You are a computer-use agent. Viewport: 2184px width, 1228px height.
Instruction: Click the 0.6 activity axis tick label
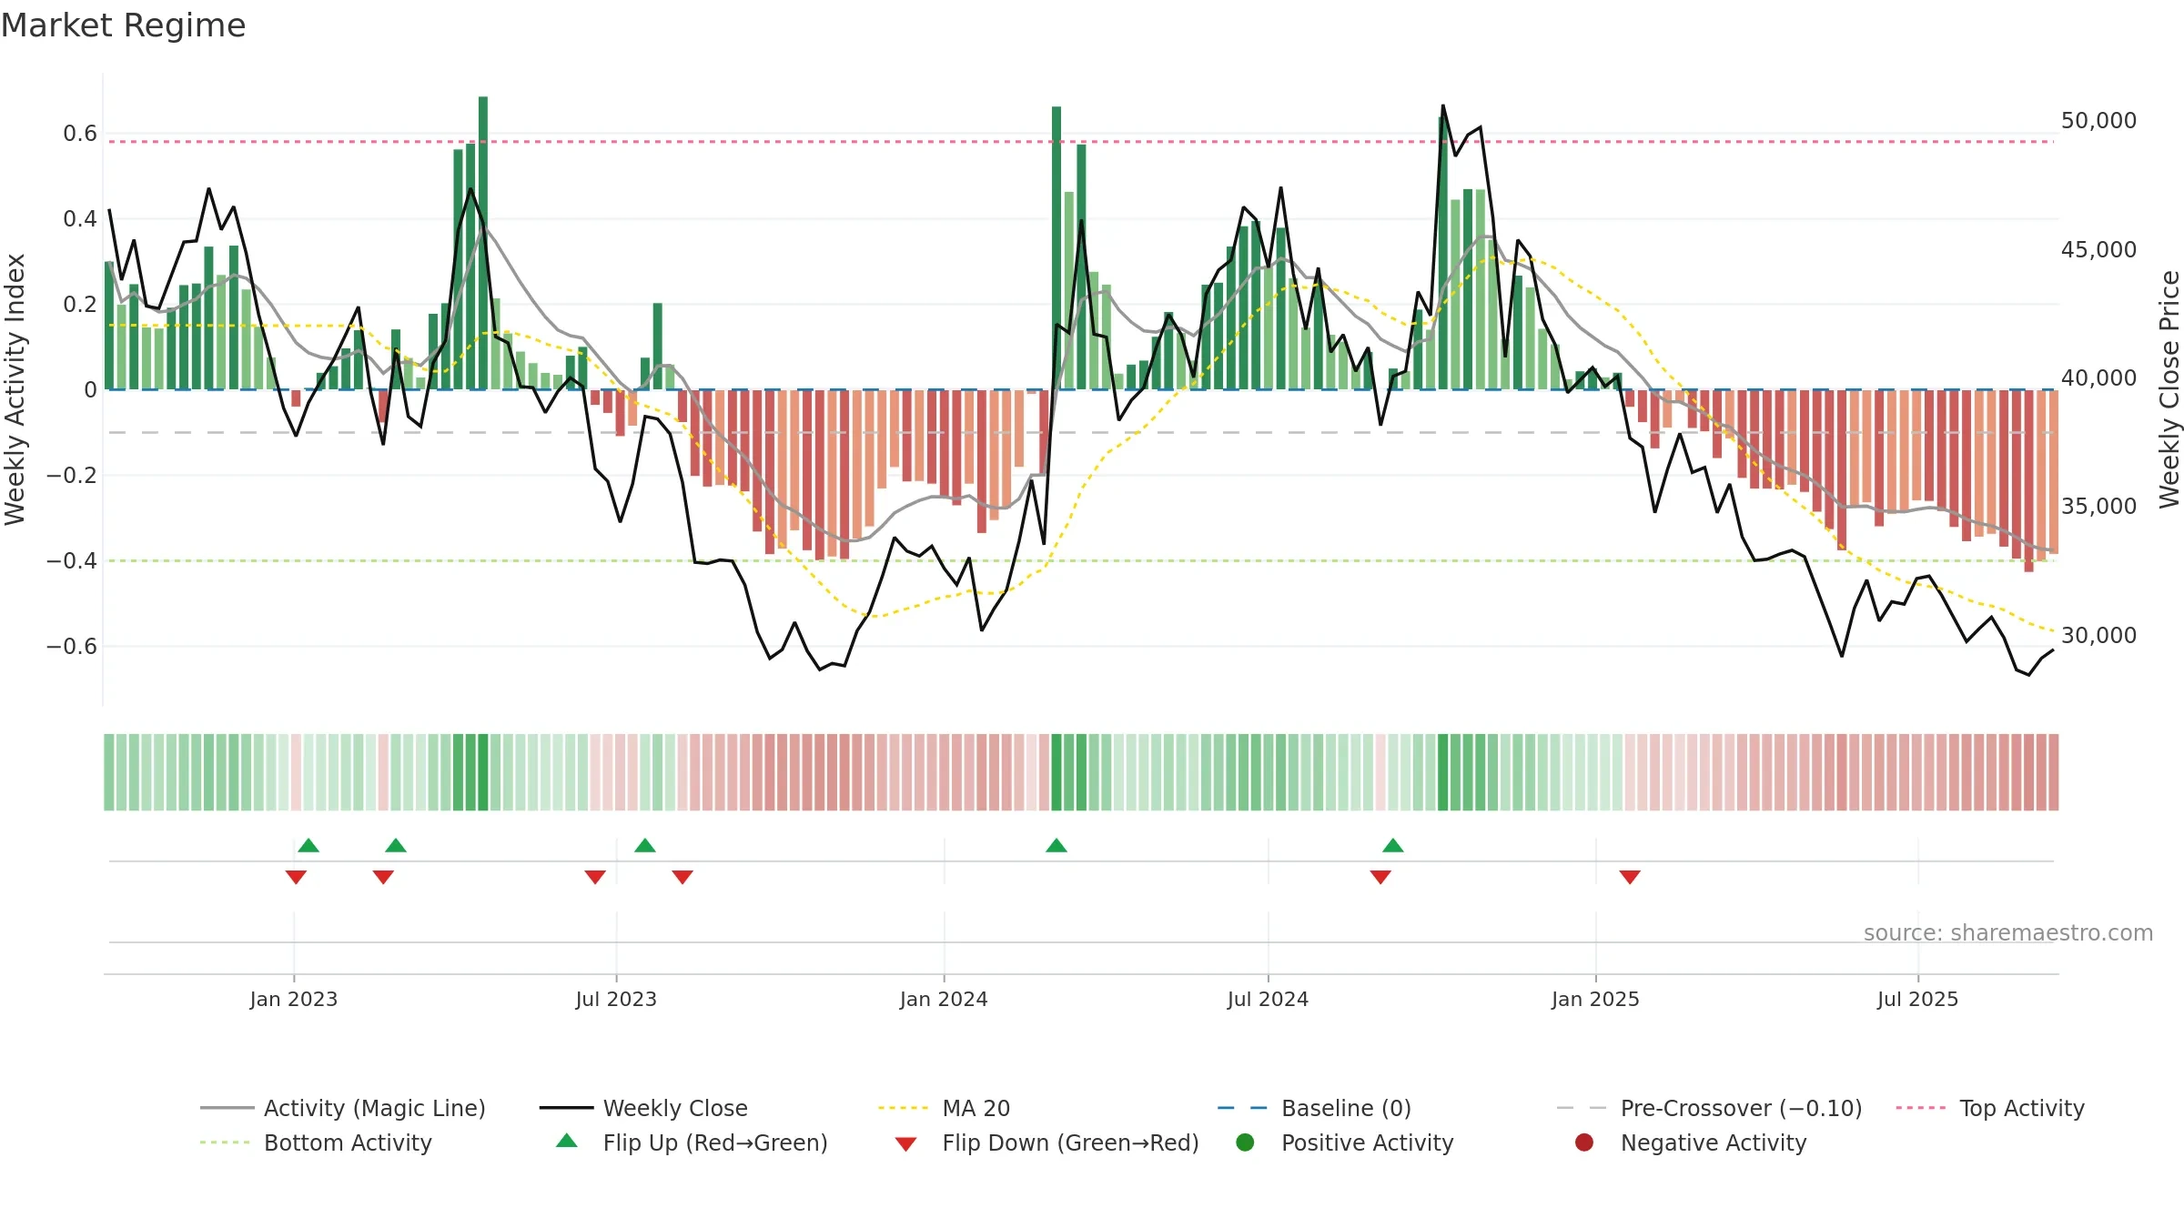tap(80, 134)
